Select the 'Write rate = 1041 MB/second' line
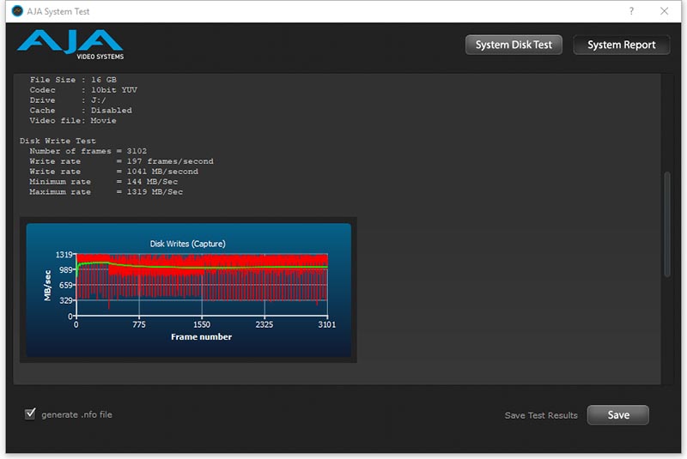The height and width of the screenshot is (459, 687). 114,172
